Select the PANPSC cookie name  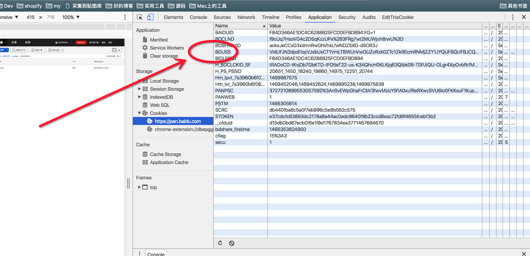coord(225,91)
